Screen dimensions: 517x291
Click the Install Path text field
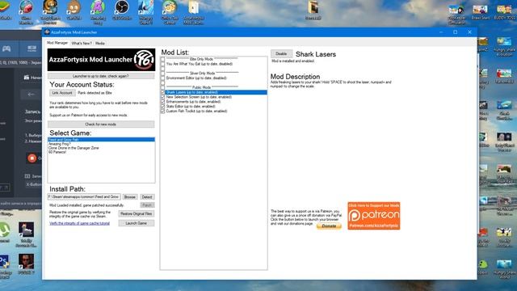(84, 197)
